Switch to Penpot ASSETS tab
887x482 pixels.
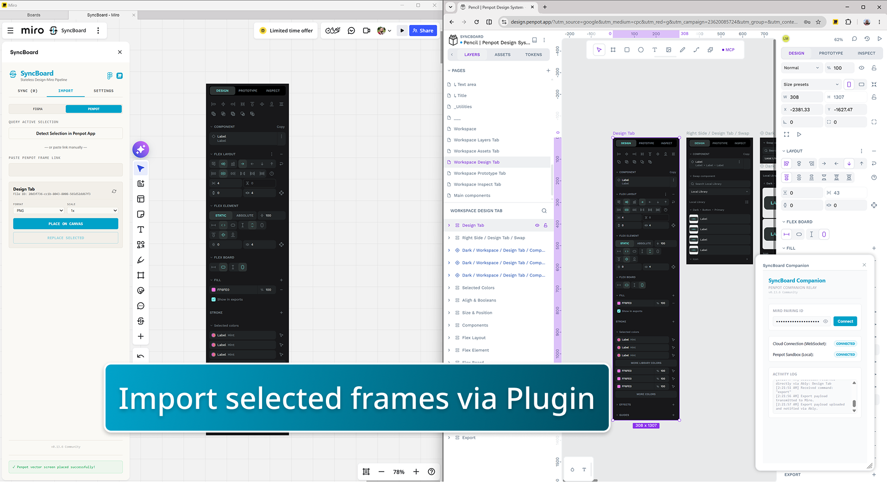pyautogui.click(x=502, y=55)
